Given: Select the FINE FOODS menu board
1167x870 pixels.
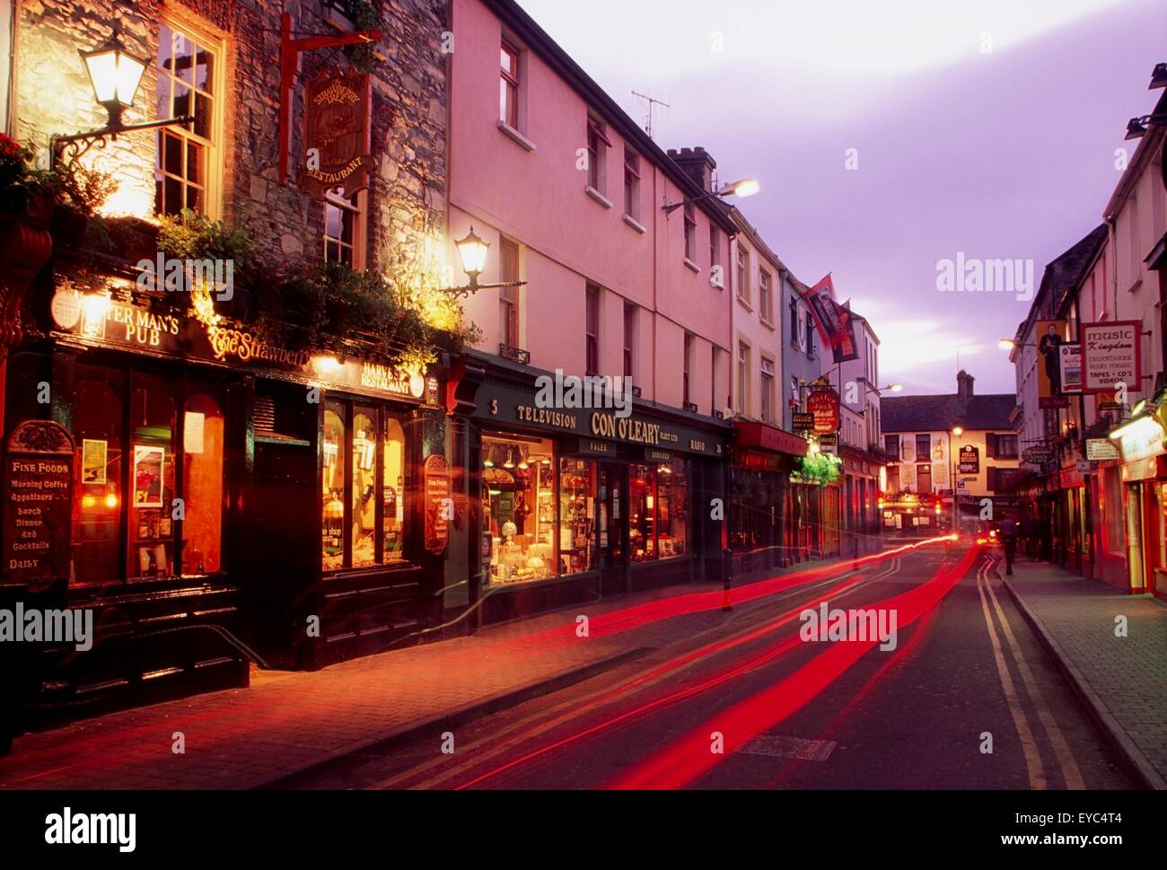Looking at the screenshot, I should tap(39, 505).
